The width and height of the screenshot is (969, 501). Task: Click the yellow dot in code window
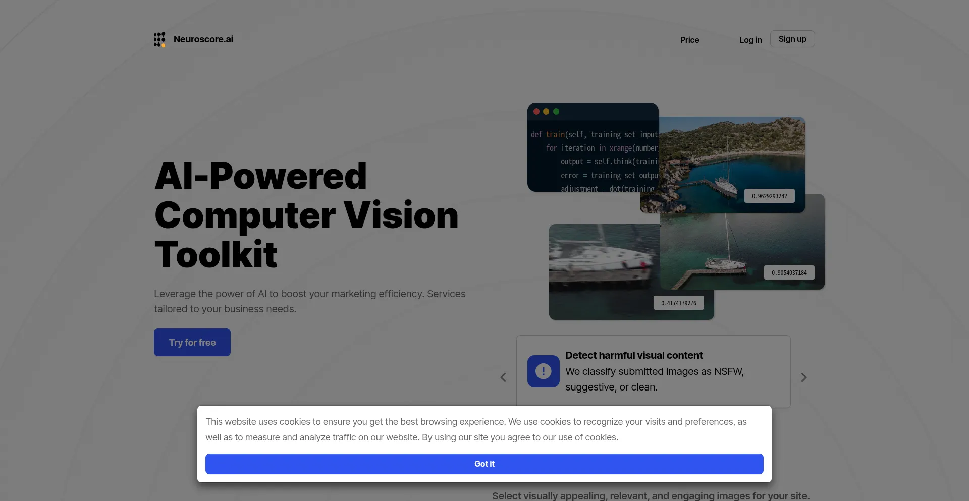click(546, 112)
